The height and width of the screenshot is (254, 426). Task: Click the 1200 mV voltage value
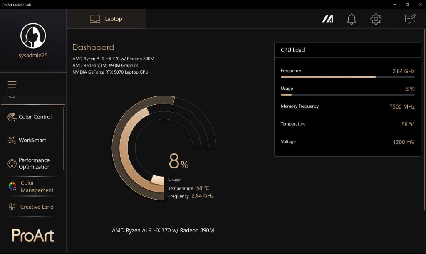404,142
